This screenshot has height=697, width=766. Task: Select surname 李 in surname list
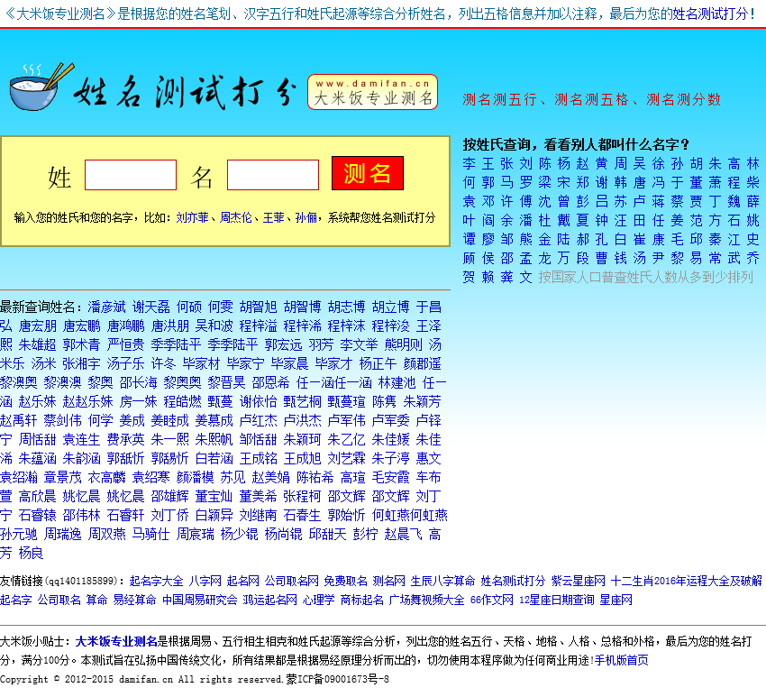469,164
